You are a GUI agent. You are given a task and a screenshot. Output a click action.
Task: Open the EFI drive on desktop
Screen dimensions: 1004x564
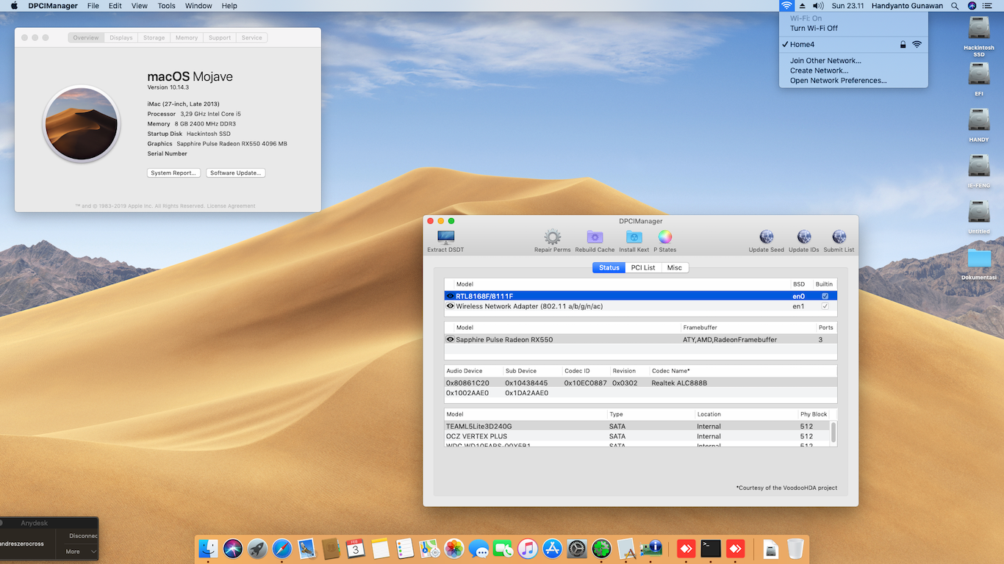[x=979, y=73]
